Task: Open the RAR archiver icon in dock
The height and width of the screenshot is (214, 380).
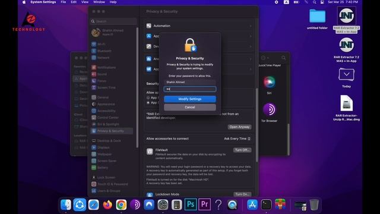Action: point(280,204)
